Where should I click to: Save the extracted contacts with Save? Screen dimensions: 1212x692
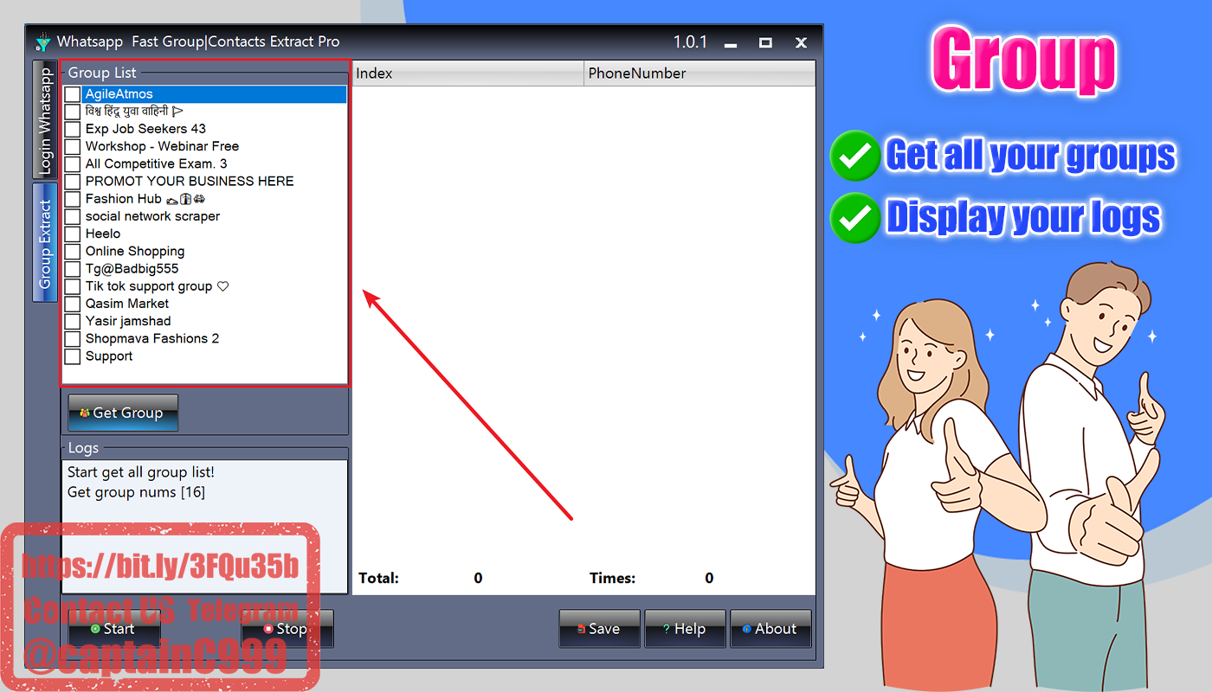(x=599, y=629)
